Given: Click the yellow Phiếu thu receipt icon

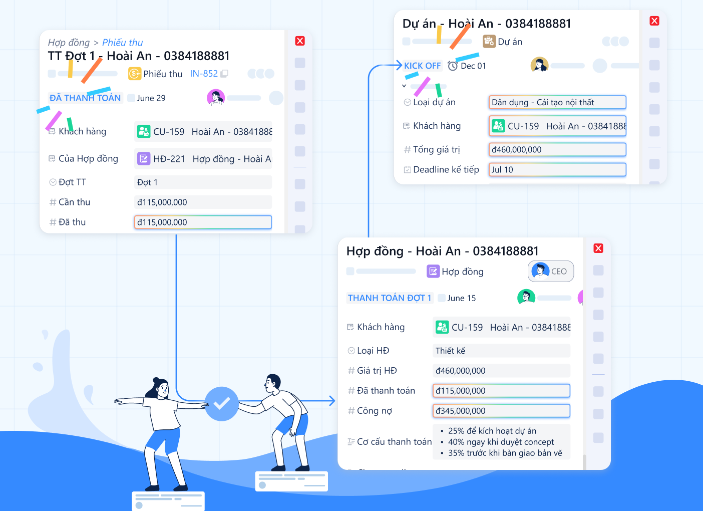Looking at the screenshot, I should pyautogui.click(x=135, y=74).
